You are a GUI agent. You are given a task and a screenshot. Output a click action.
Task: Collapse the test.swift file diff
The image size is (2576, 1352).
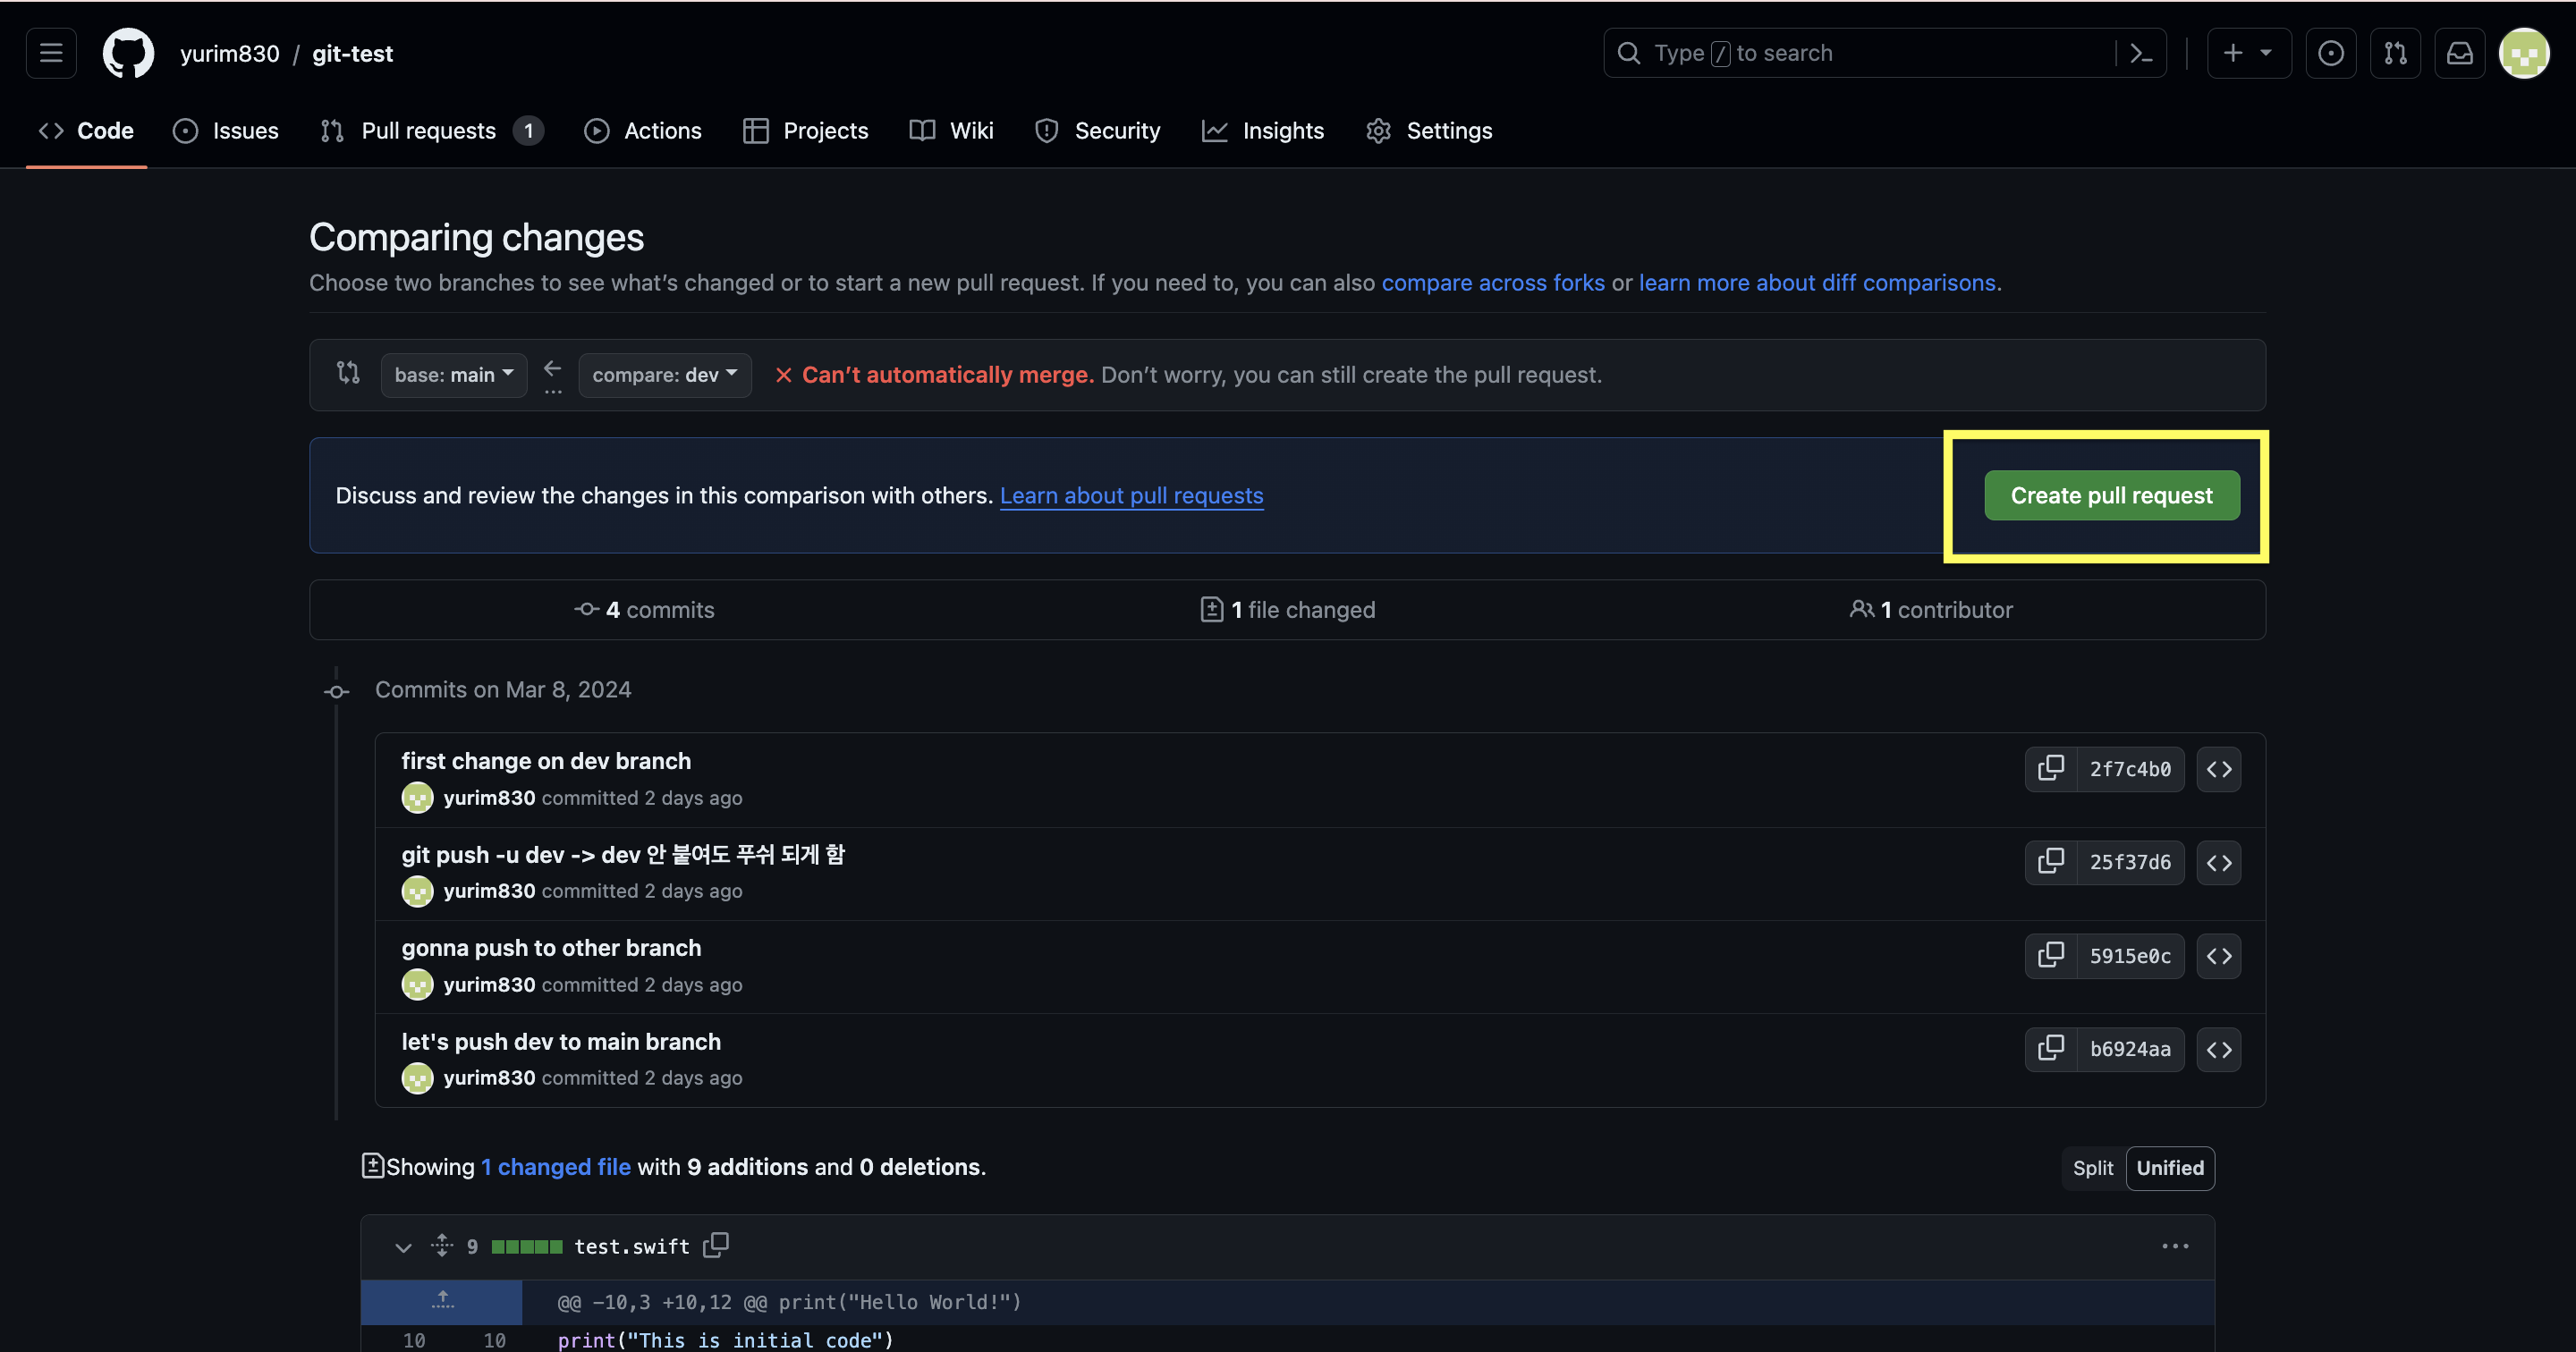point(403,1247)
